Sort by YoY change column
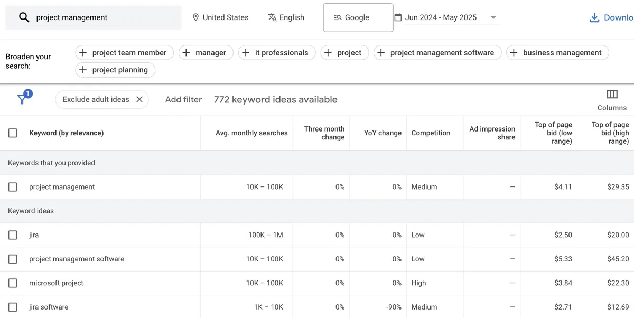This screenshot has width=634, height=318. pyautogui.click(x=383, y=133)
